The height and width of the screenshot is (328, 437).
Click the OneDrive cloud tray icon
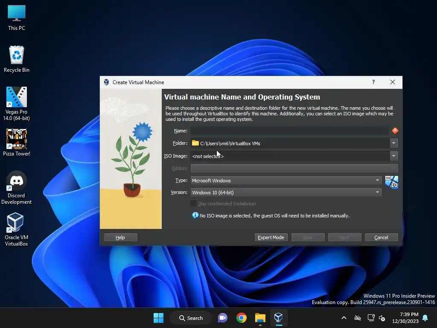point(358,318)
